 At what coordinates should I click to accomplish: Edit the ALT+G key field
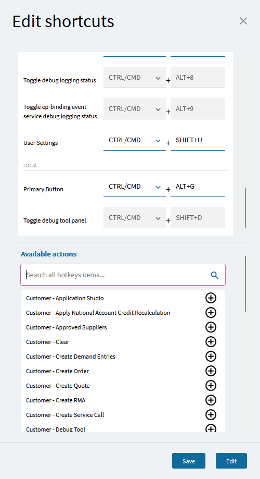pos(198,187)
